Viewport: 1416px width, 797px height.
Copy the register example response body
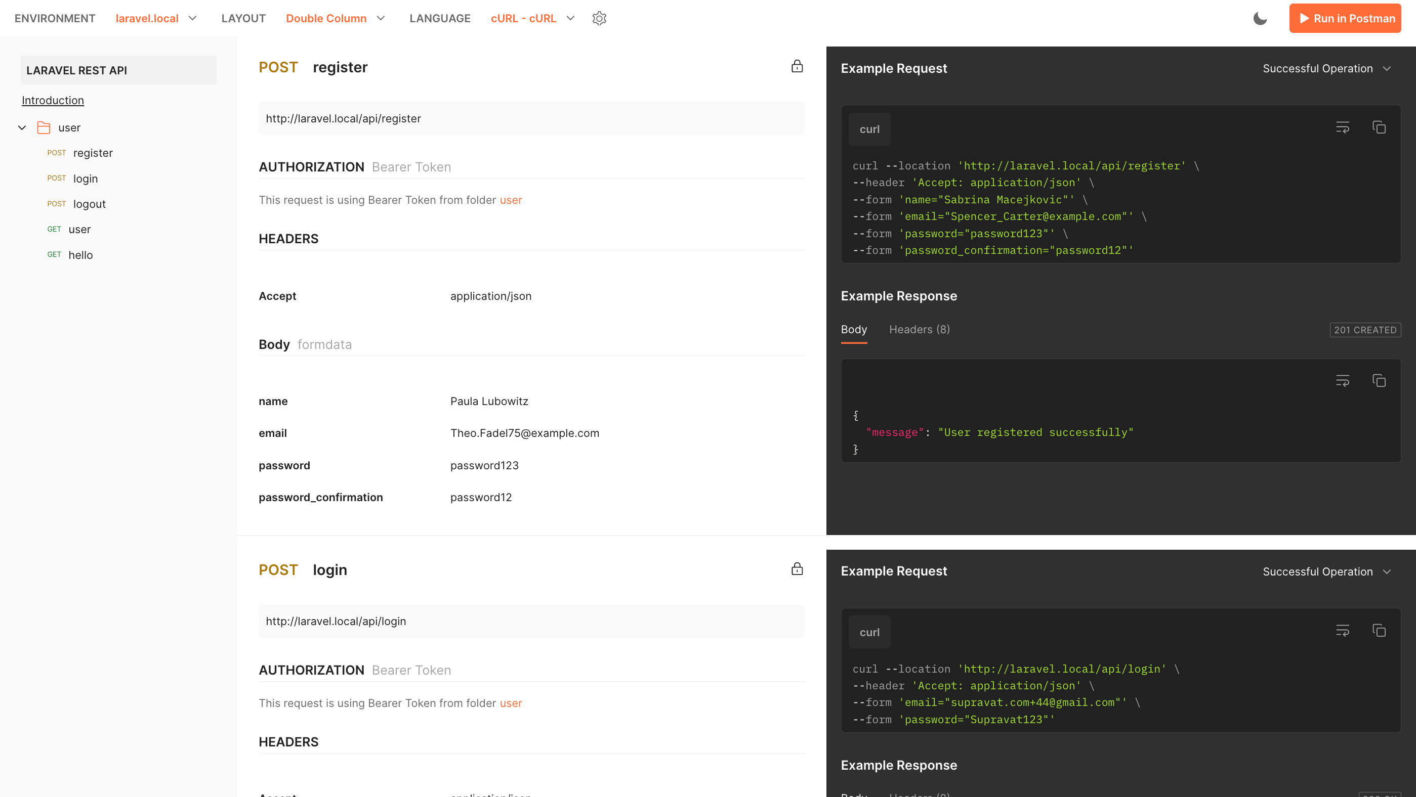[1379, 381]
